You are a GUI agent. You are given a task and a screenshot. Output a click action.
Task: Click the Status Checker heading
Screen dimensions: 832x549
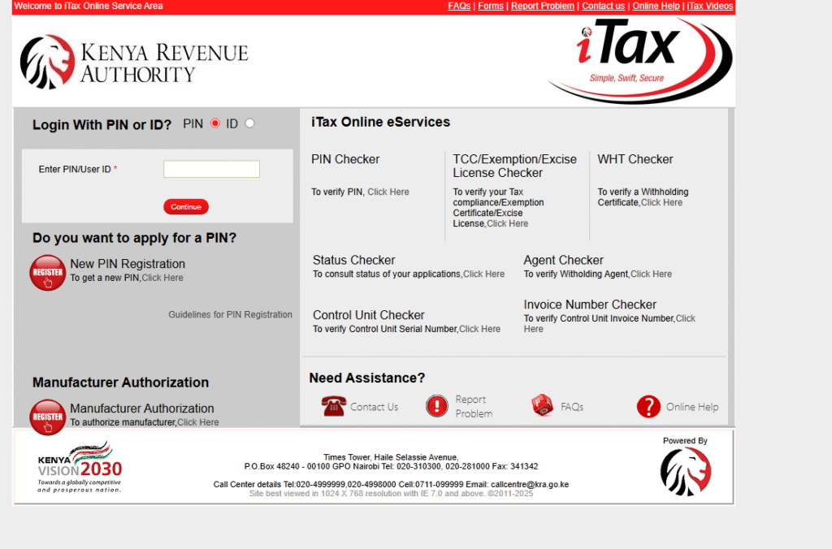(x=354, y=260)
